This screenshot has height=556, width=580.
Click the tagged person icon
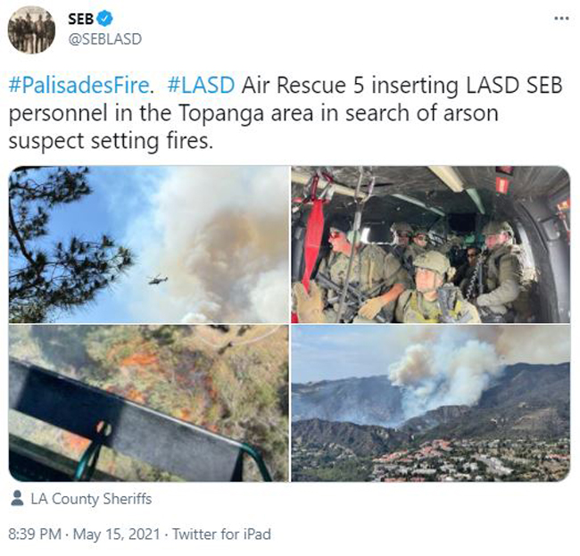17,498
